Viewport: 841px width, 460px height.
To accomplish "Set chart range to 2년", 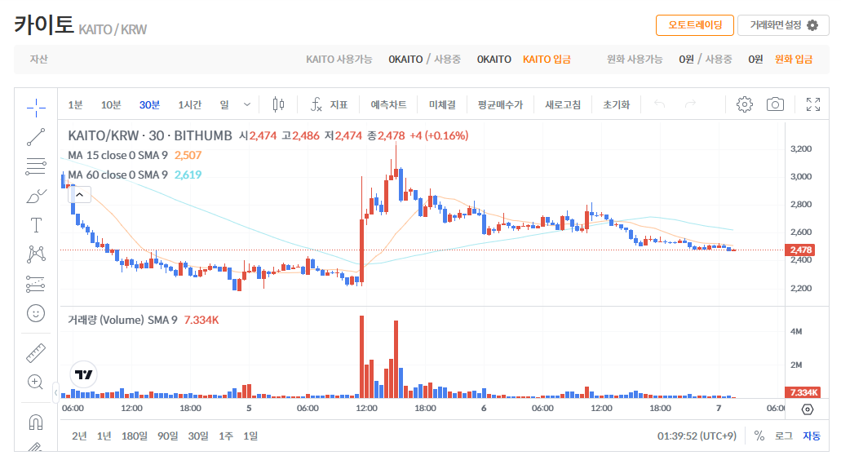I will point(79,436).
